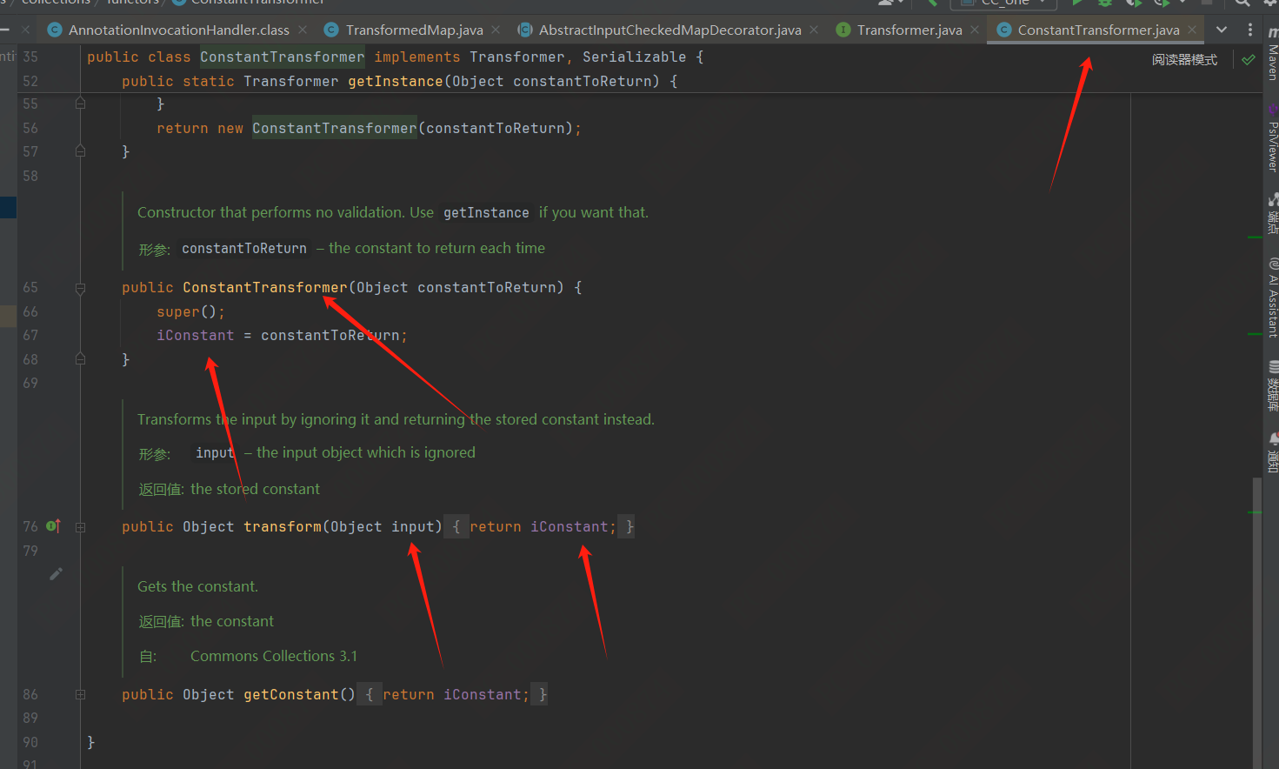
Task: Open the PsiViewer tool window
Action: point(1272,137)
